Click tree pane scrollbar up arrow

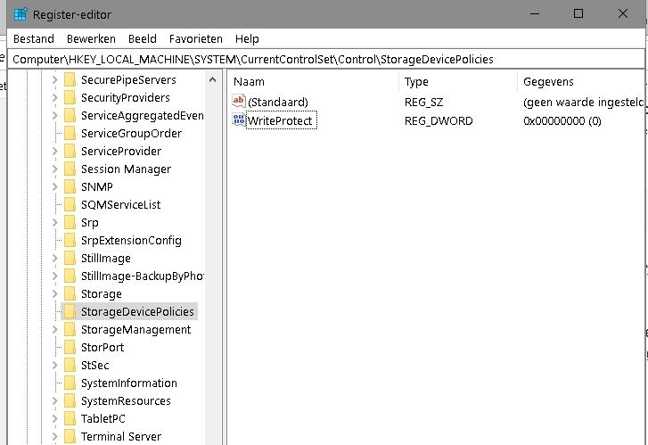[x=214, y=79]
